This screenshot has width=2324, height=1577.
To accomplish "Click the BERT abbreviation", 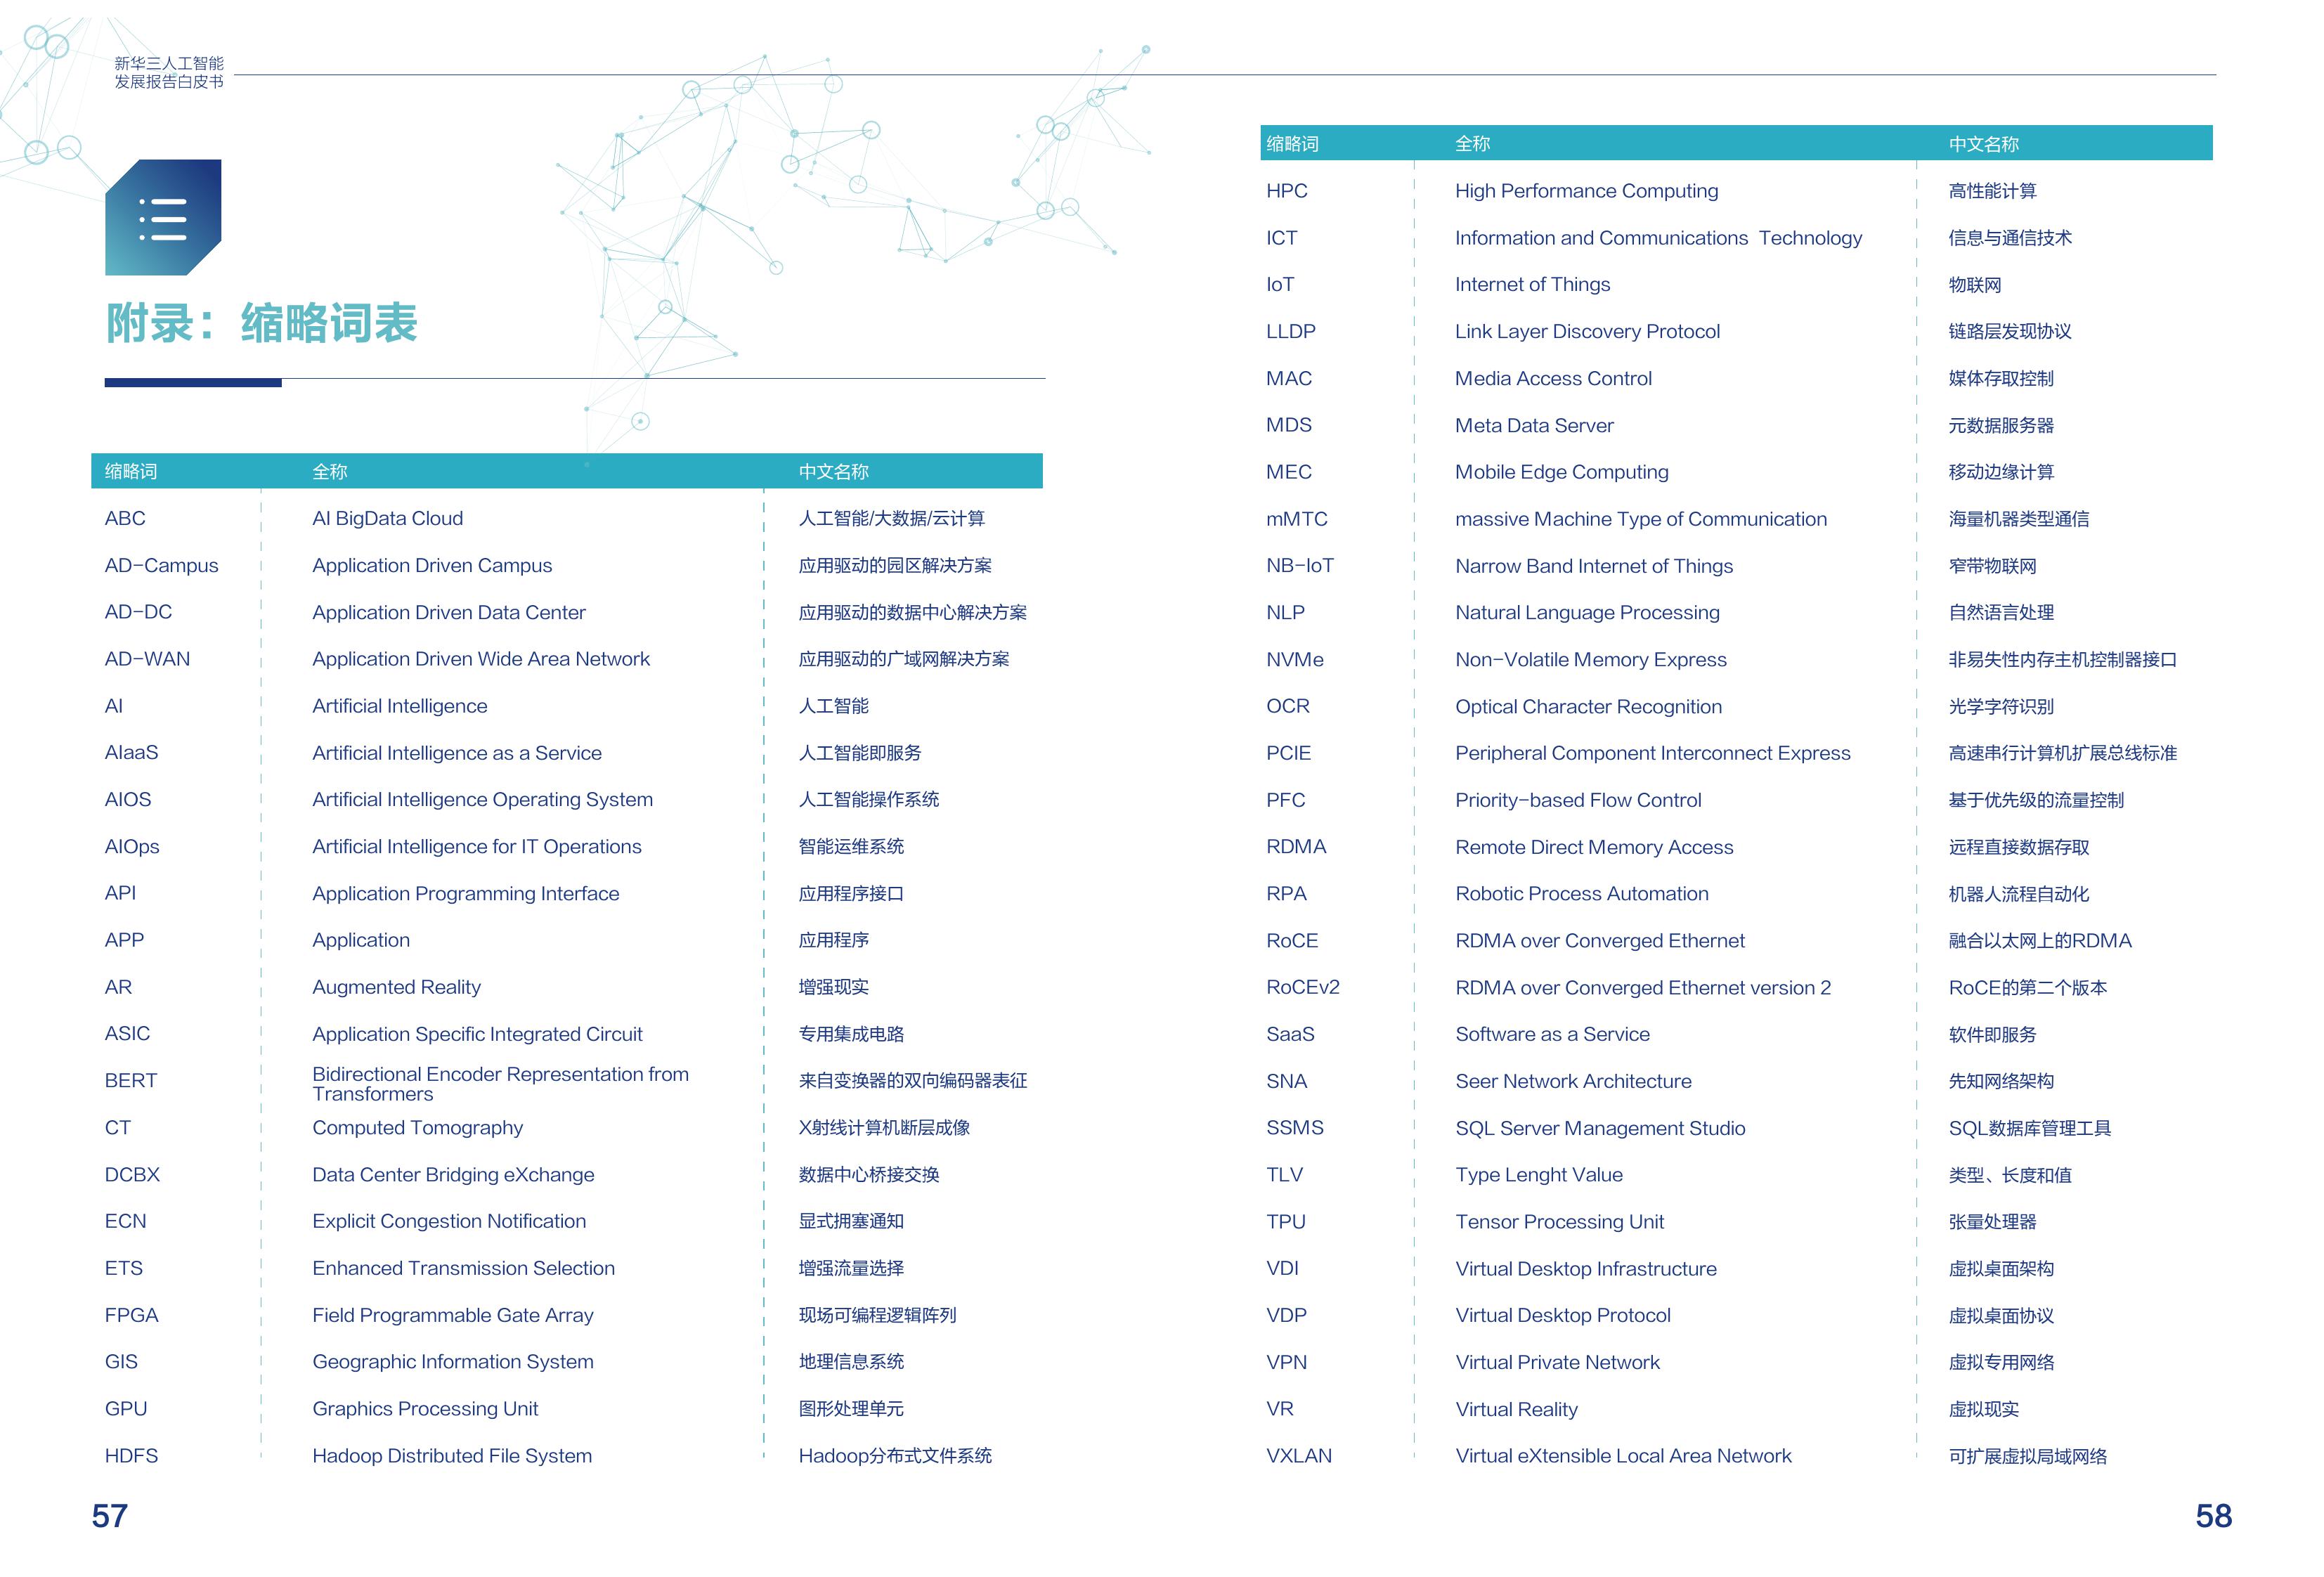I will point(131,1080).
